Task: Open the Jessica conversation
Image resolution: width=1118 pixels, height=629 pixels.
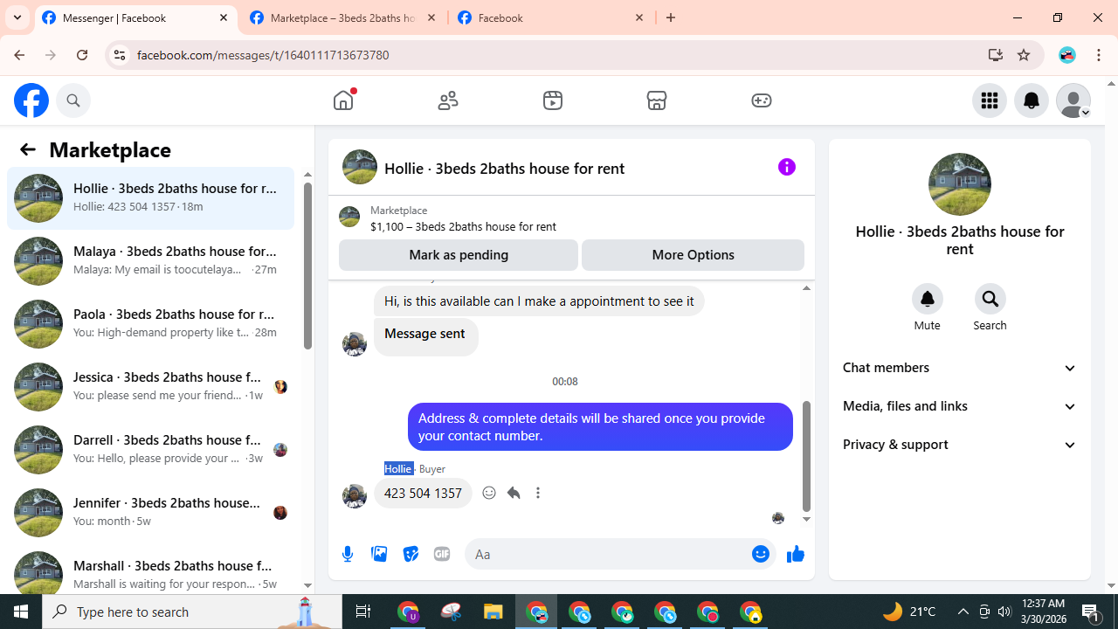Action: [x=150, y=387]
